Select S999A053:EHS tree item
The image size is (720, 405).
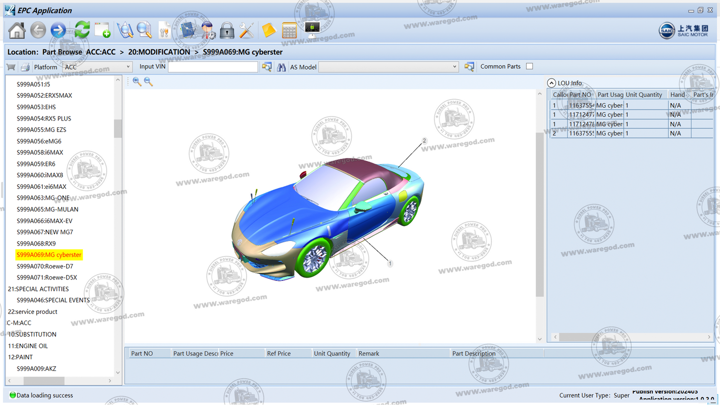pyautogui.click(x=36, y=107)
